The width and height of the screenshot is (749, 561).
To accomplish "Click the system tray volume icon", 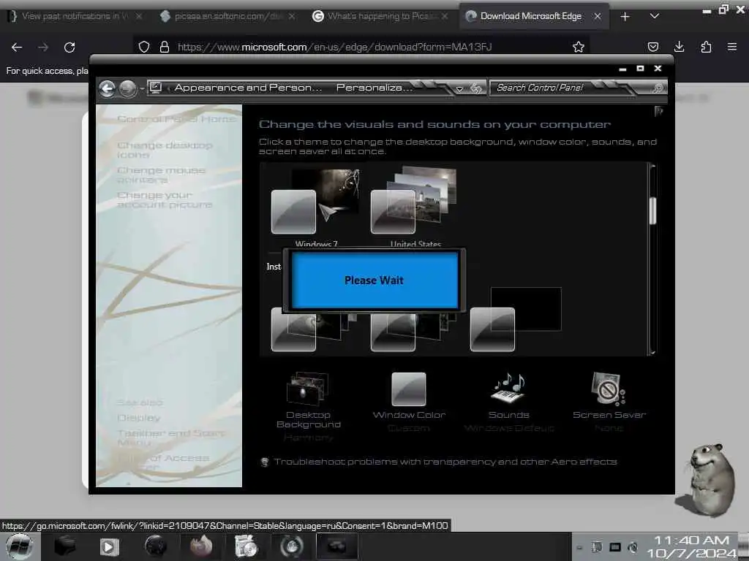I will [633, 547].
